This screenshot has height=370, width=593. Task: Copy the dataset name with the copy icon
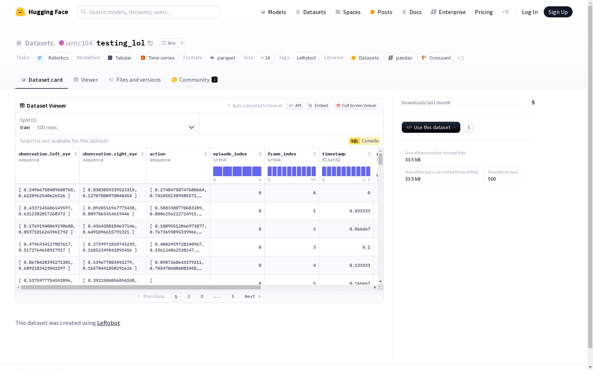click(150, 43)
